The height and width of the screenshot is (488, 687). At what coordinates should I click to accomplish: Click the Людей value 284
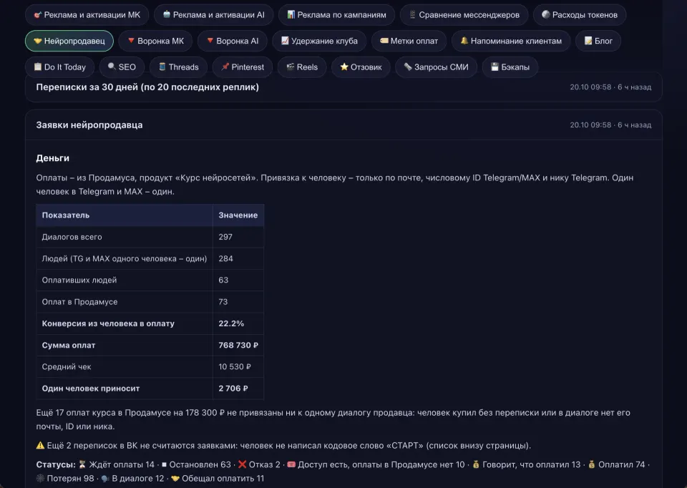pos(225,258)
